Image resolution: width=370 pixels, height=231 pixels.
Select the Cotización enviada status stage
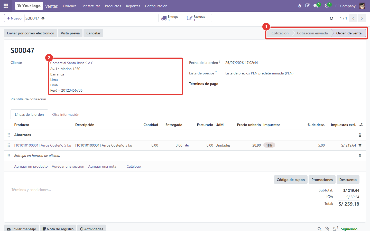(x=312, y=33)
